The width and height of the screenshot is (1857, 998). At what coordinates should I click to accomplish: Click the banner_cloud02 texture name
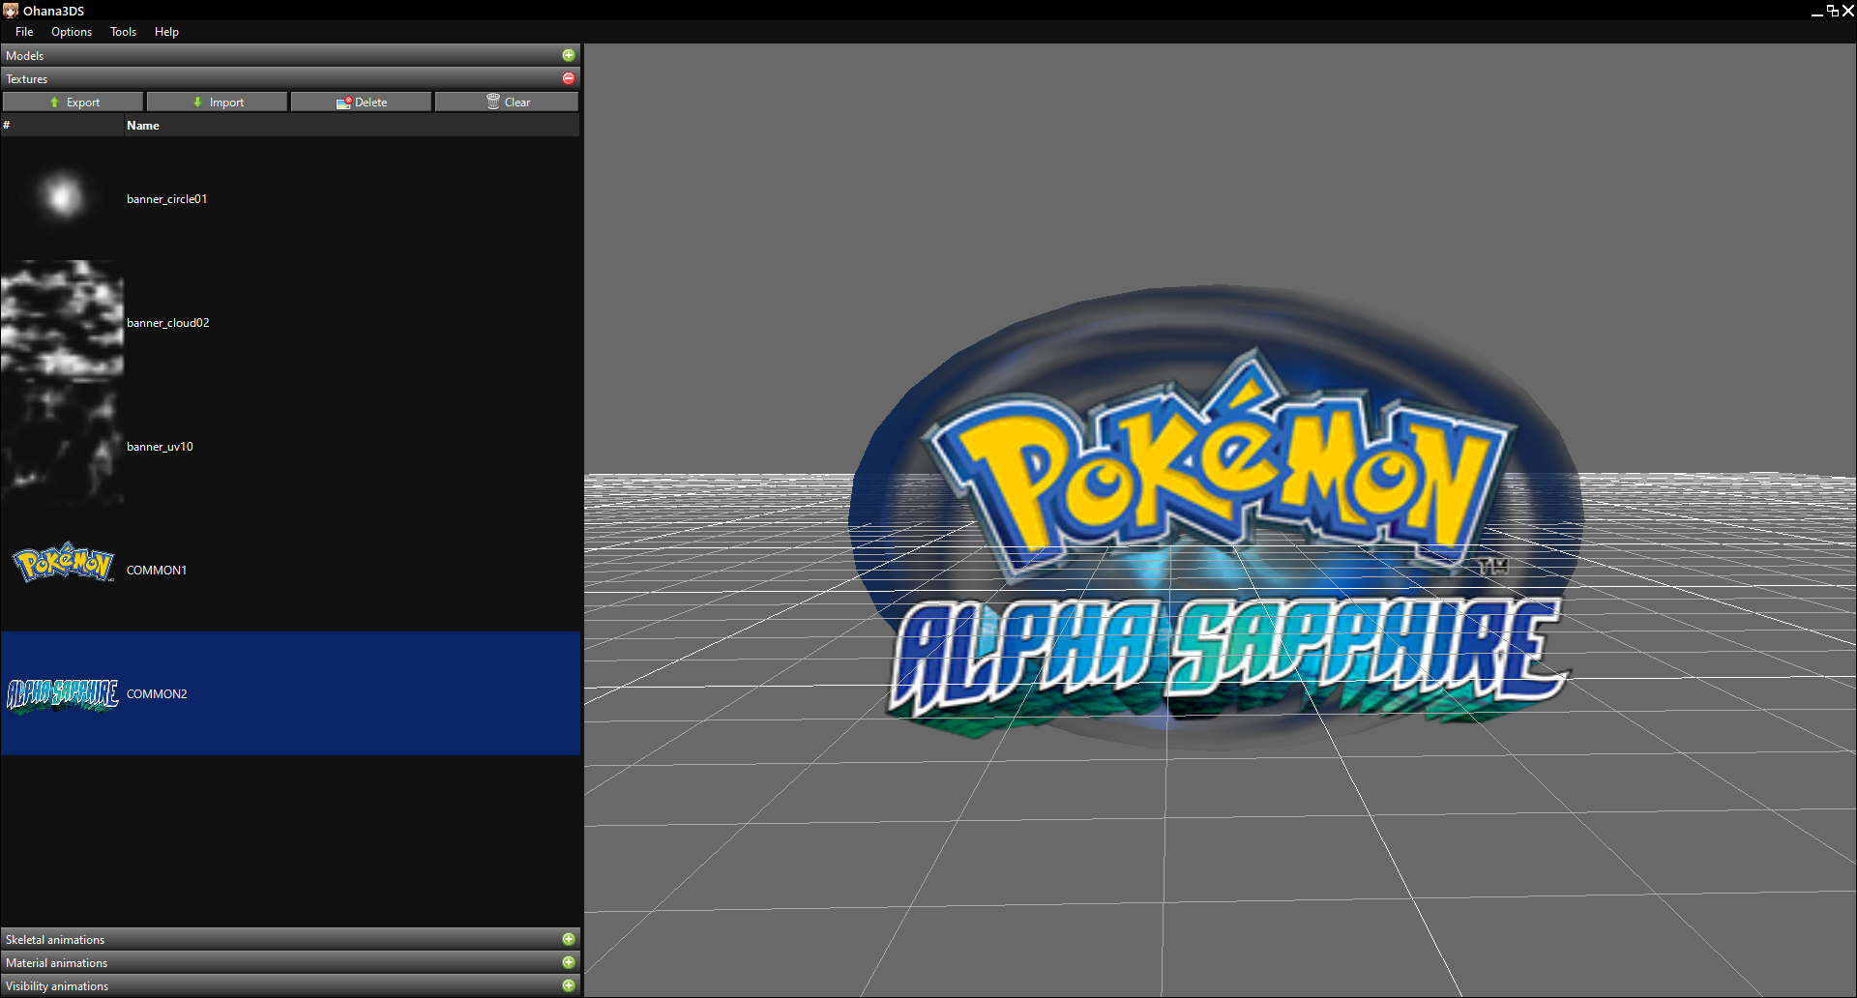pos(168,323)
